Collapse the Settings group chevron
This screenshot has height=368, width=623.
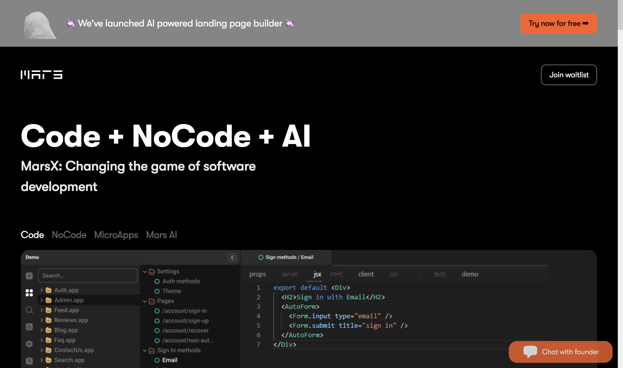coord(145,271)
